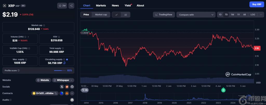Open the News tab
This screenshot has width=266, height=105.
[115, 5]
